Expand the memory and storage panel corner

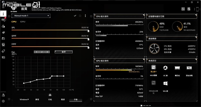tap(196, 15)
